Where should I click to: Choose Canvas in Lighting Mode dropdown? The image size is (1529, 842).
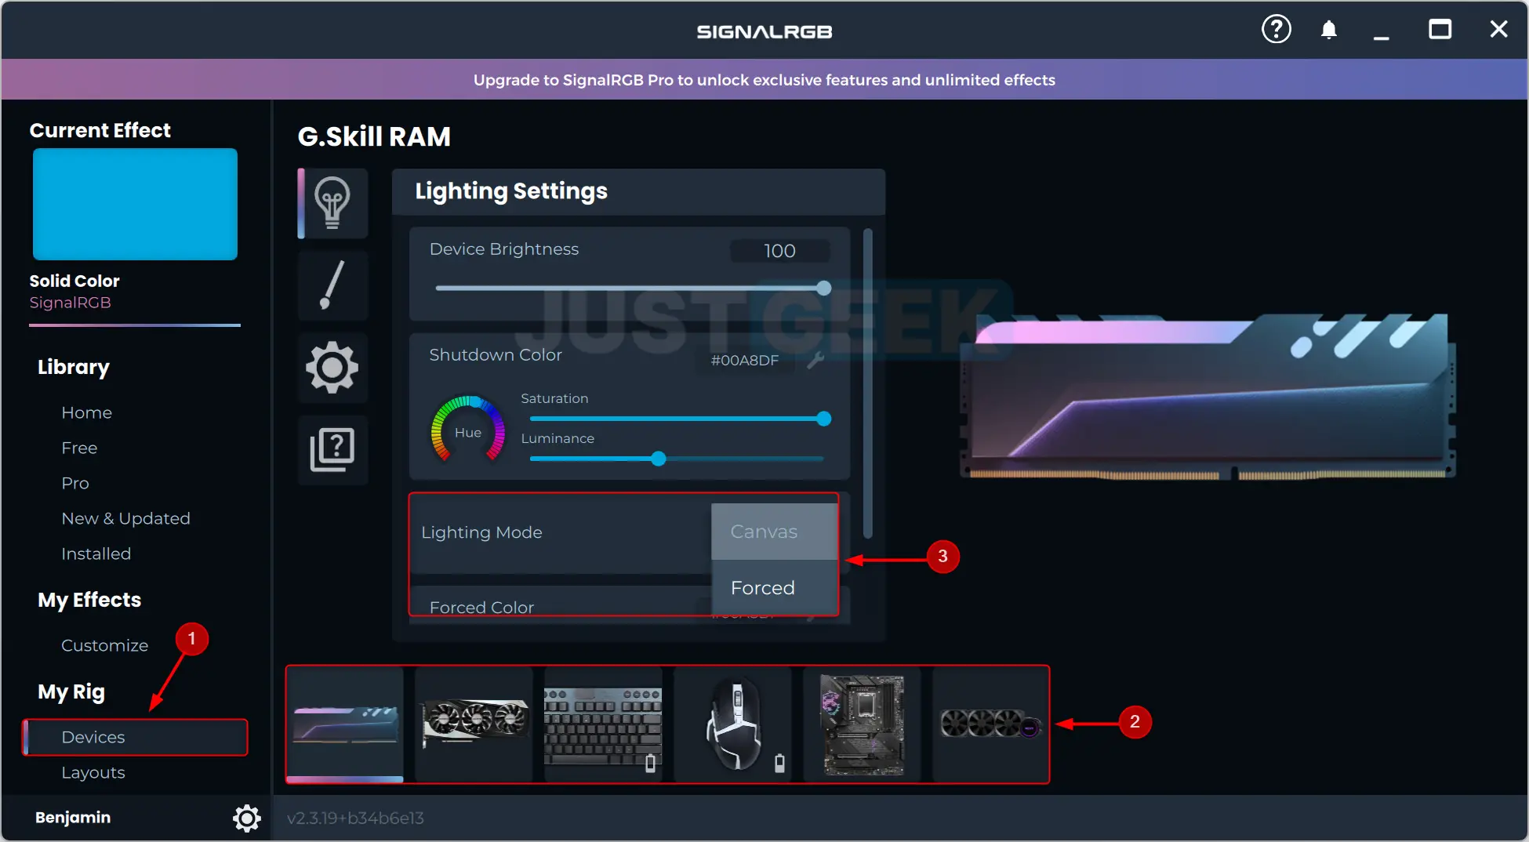pos(774,532)
